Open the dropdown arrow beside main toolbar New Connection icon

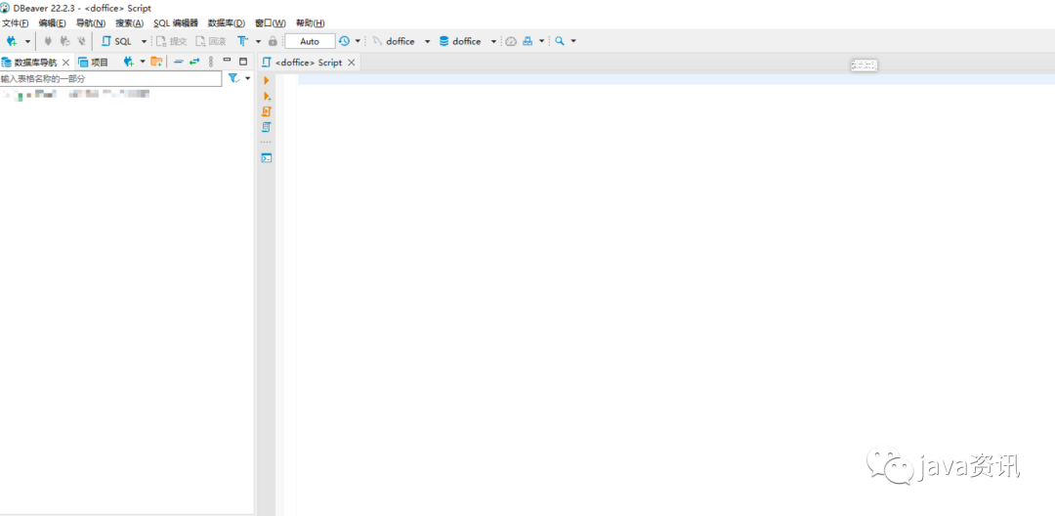coord(27,42)
